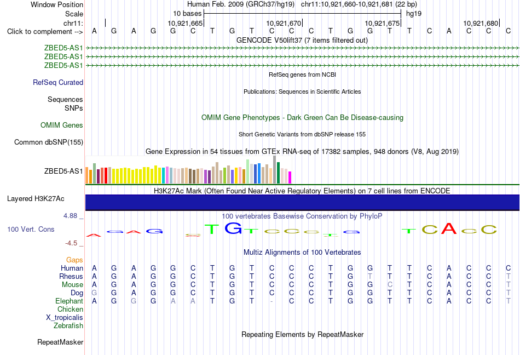Open 'Repeating Elements by RepeatMasker' title
Image resolution: width=520 pixels, height=355 pixels.
coord(303,334)
